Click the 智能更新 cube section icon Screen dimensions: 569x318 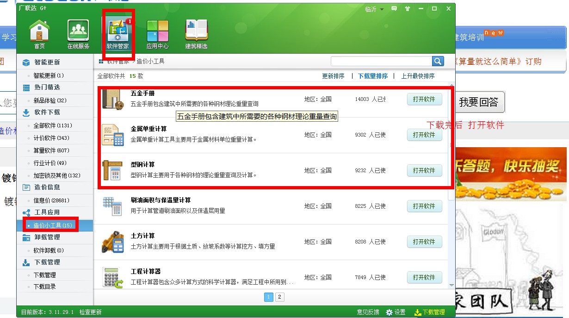(x=26, y=62)
